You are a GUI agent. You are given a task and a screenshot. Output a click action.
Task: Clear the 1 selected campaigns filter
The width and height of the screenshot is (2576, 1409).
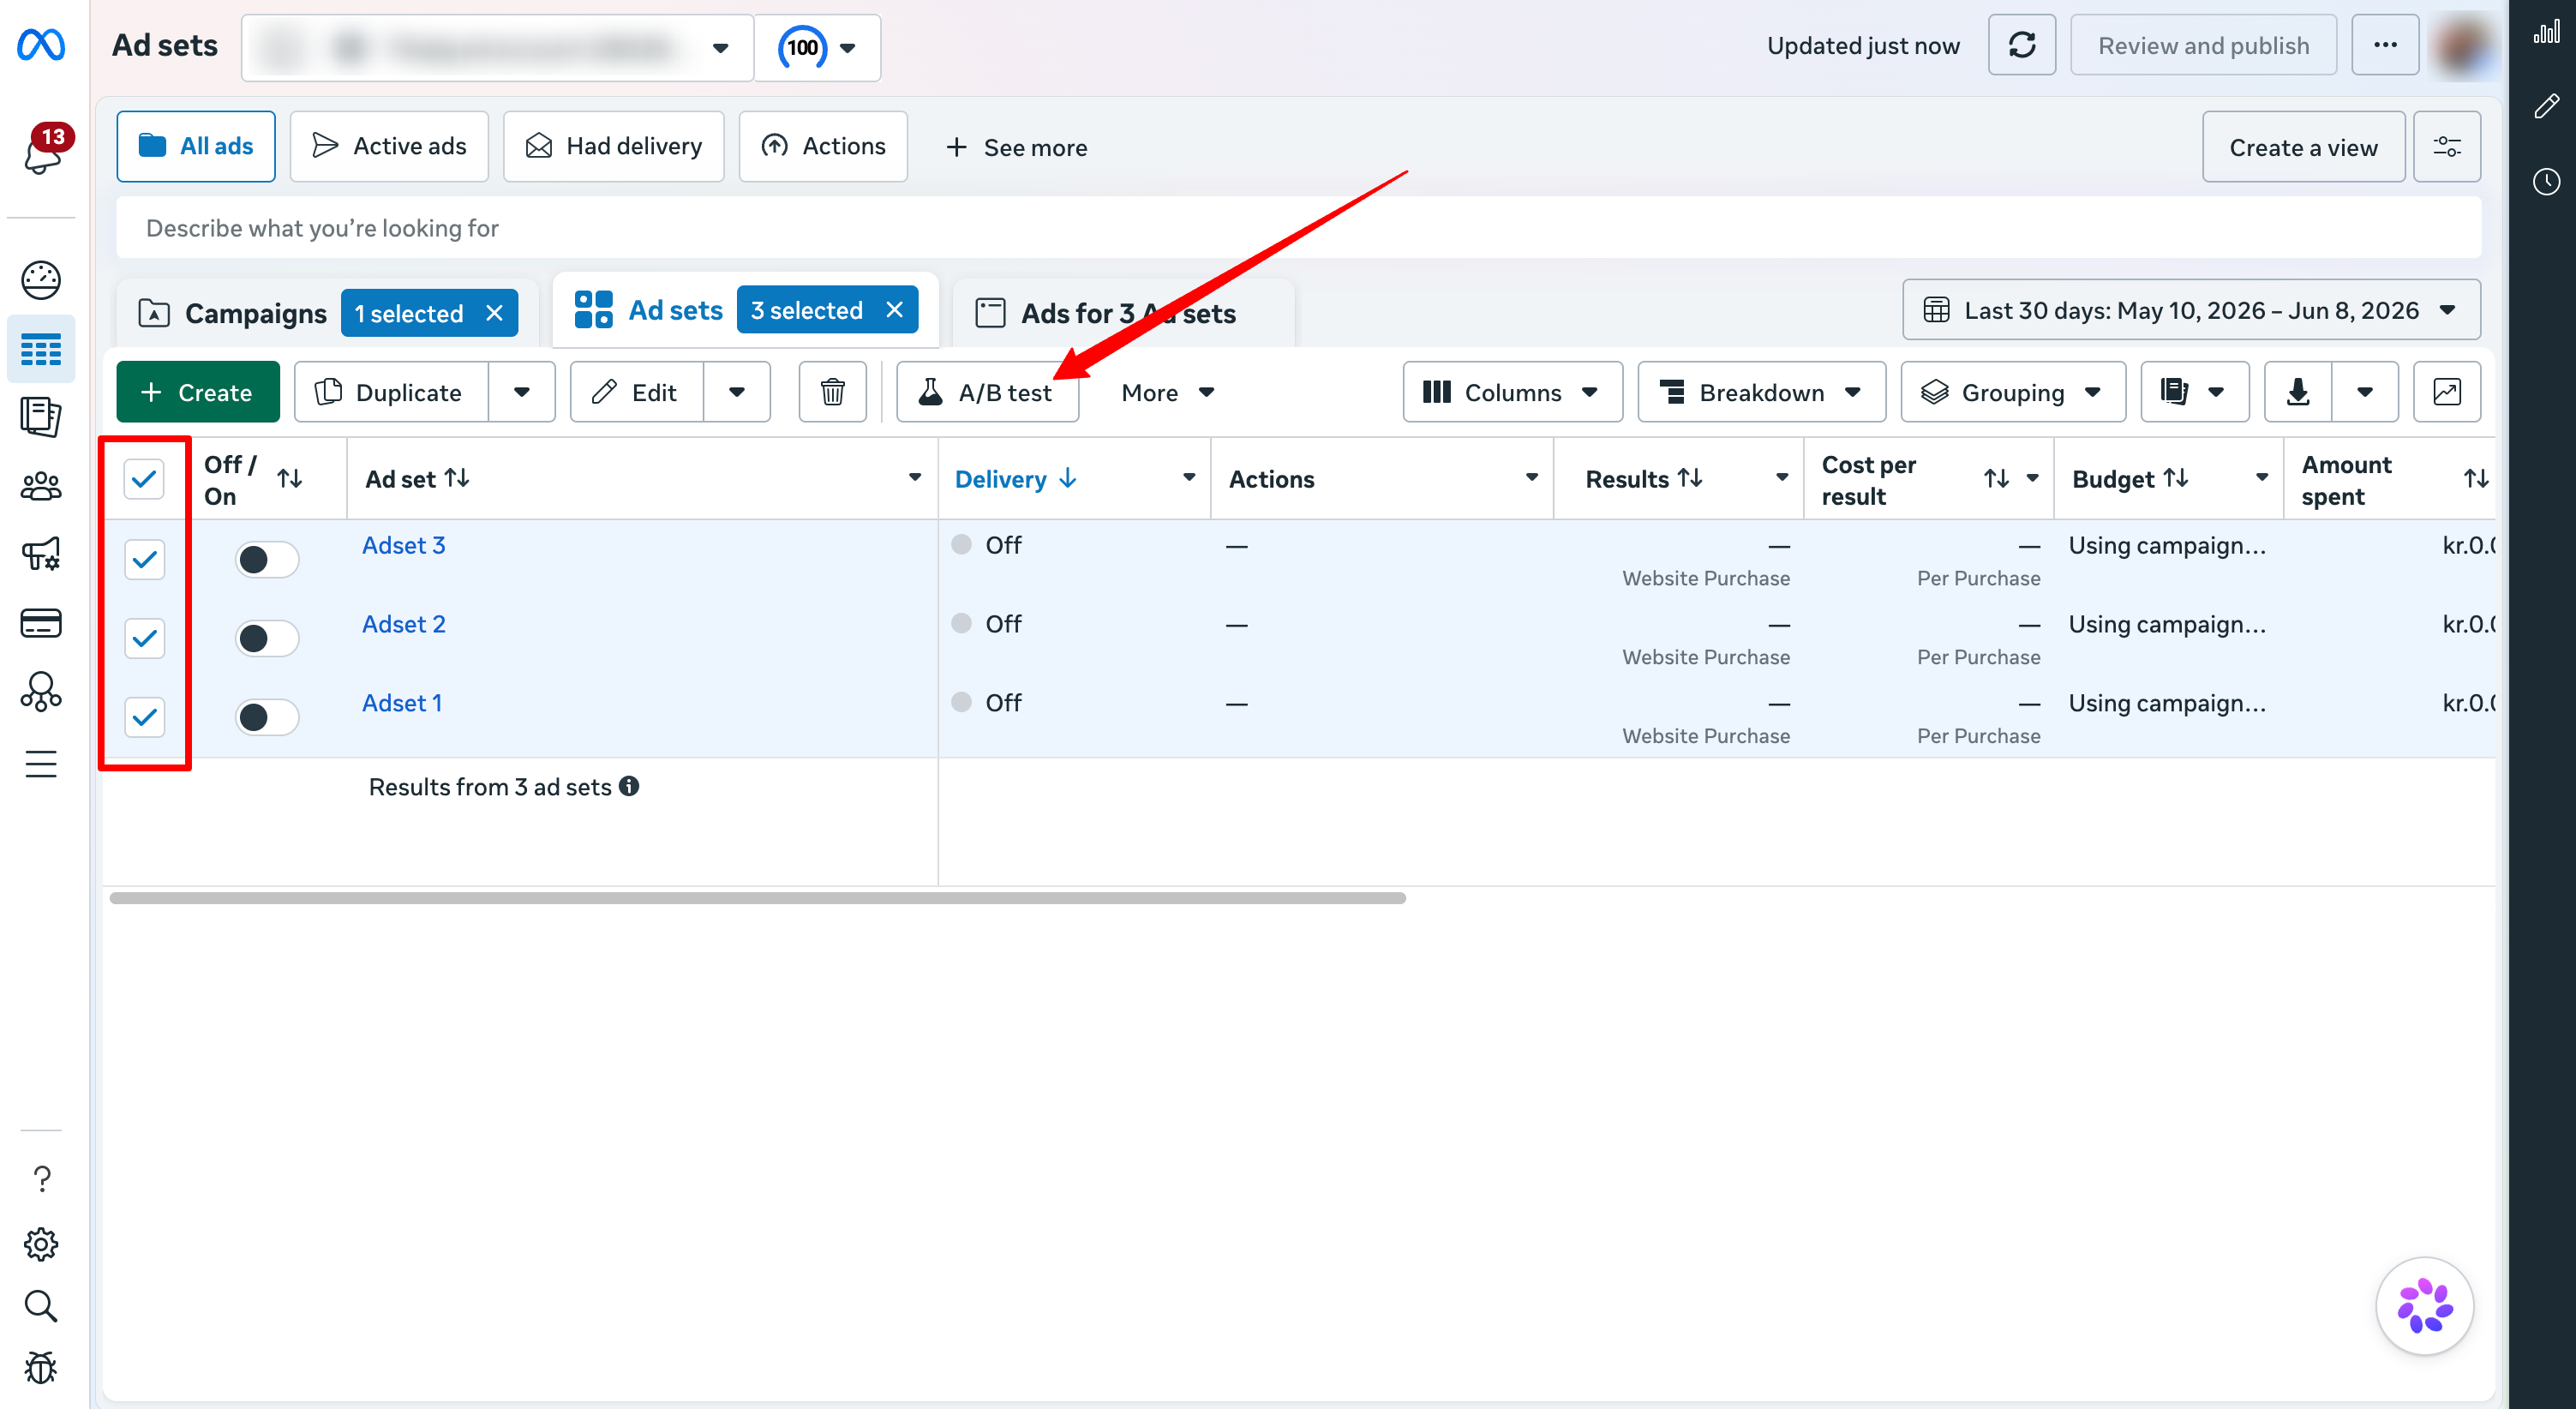pos(494,313)
